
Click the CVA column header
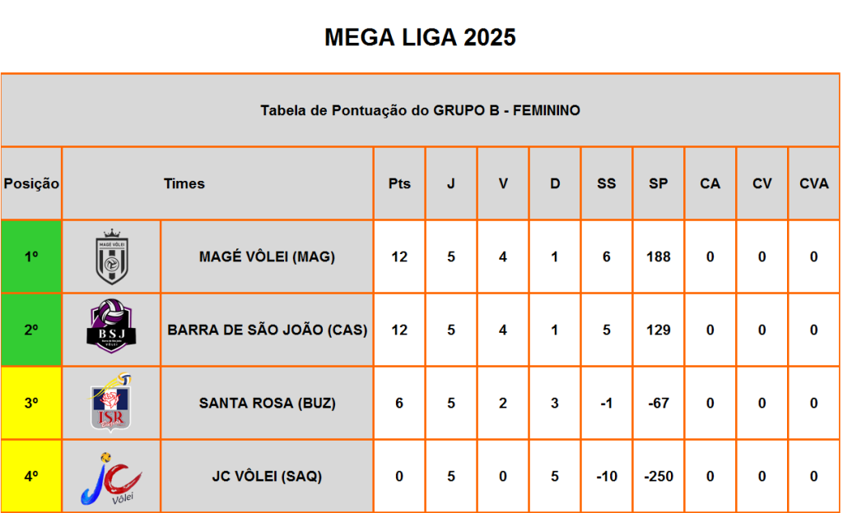point(814,183)
